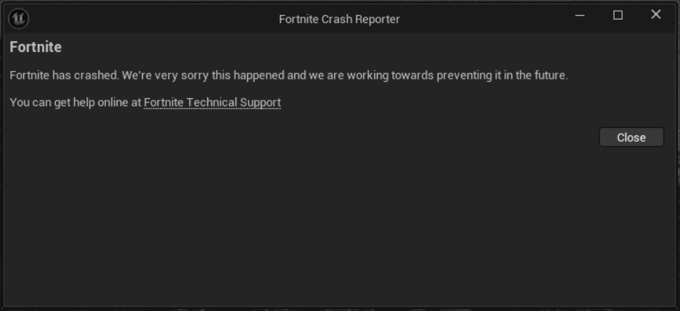Click the word "Support" in the underlined link
This screenshot has width=680, height=311.
pos(261,103)
